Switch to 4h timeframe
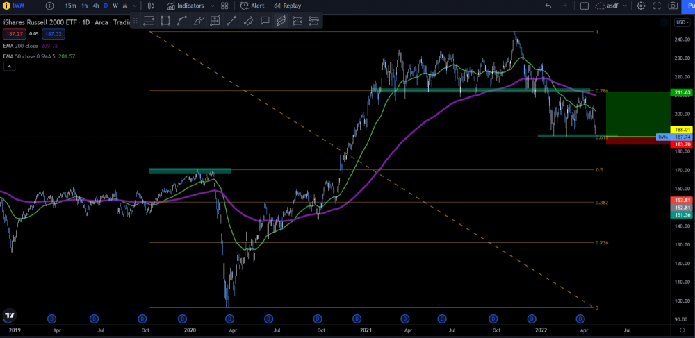This screenshot has width=695, height=338. (96, 6)
